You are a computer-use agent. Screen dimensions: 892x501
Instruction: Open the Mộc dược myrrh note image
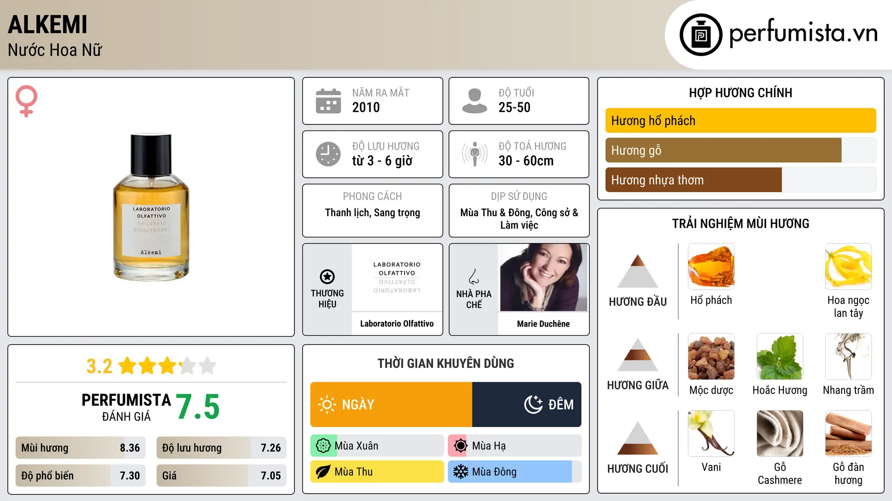click(711, 357)
